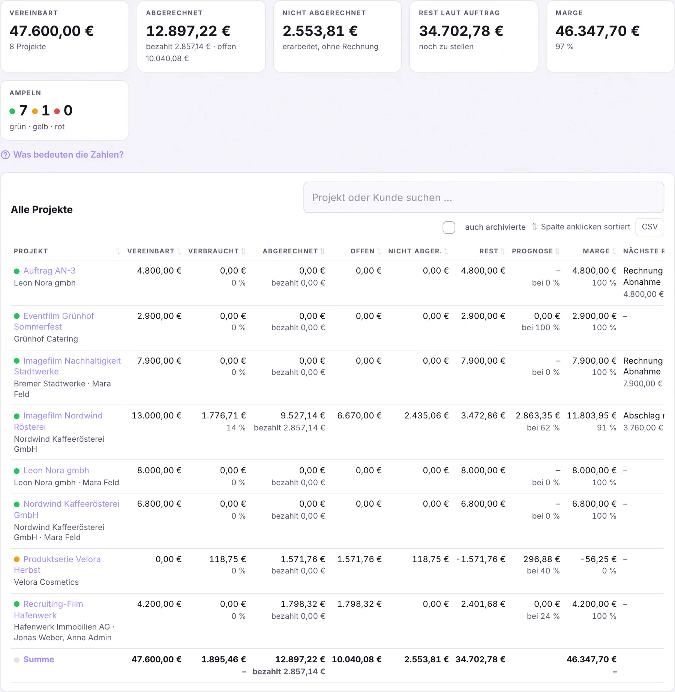Click client text 'Grünhof Catering'

(x=46, y=339)
